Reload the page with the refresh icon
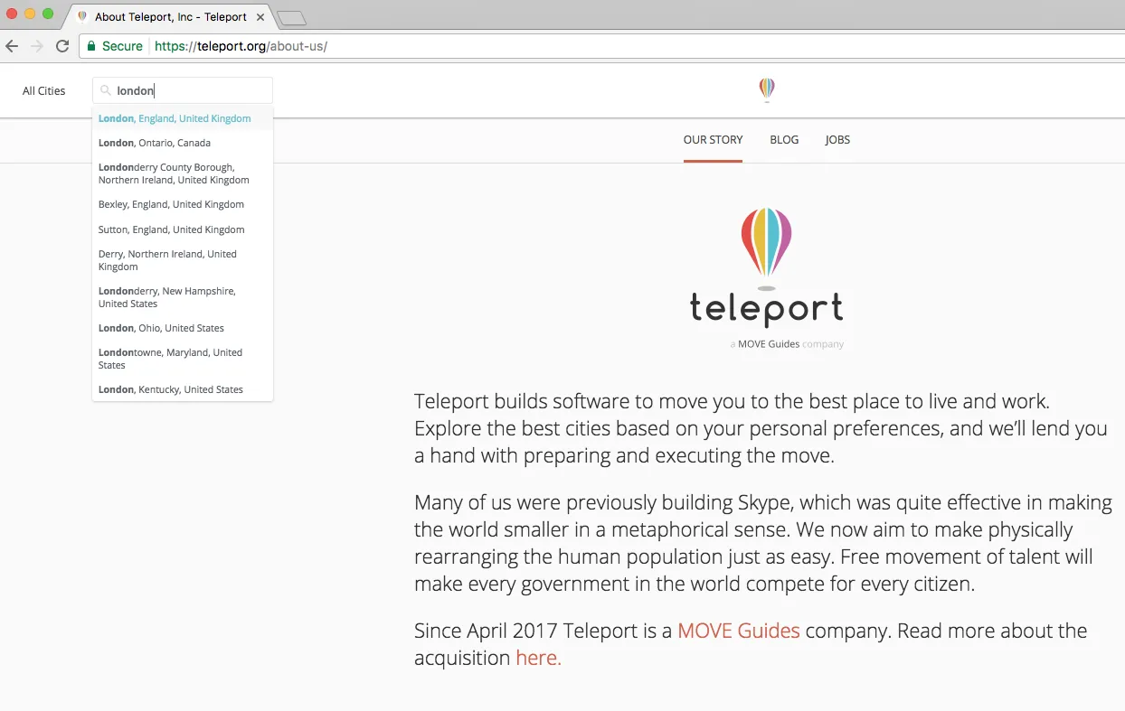 click(62, 46)
